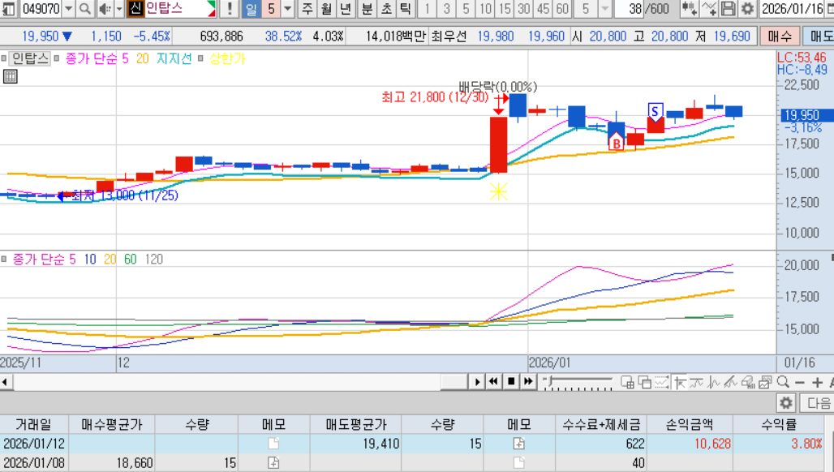Click the overlapping windows icon

pos(645,382)
